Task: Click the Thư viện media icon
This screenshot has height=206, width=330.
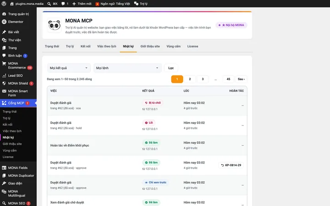Action: pyautogui.click(x=4, y=40)
